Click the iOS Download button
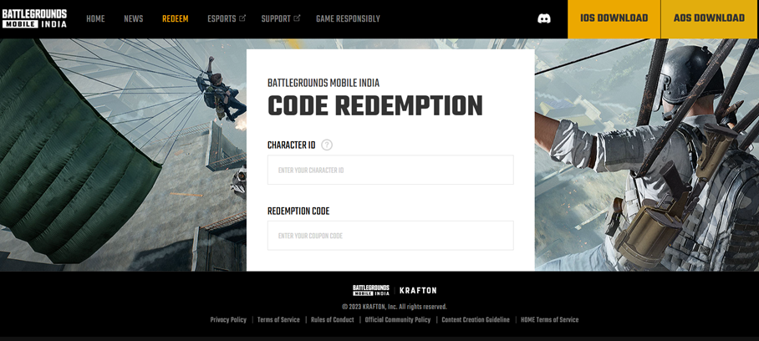Viewport: 759px width, 341px height. [614, 18]
